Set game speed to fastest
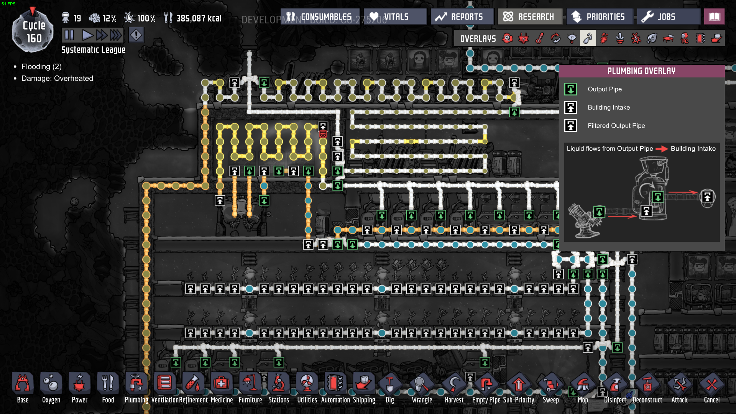Viewport: 736px width, 414px height. (x=116, y=35)
